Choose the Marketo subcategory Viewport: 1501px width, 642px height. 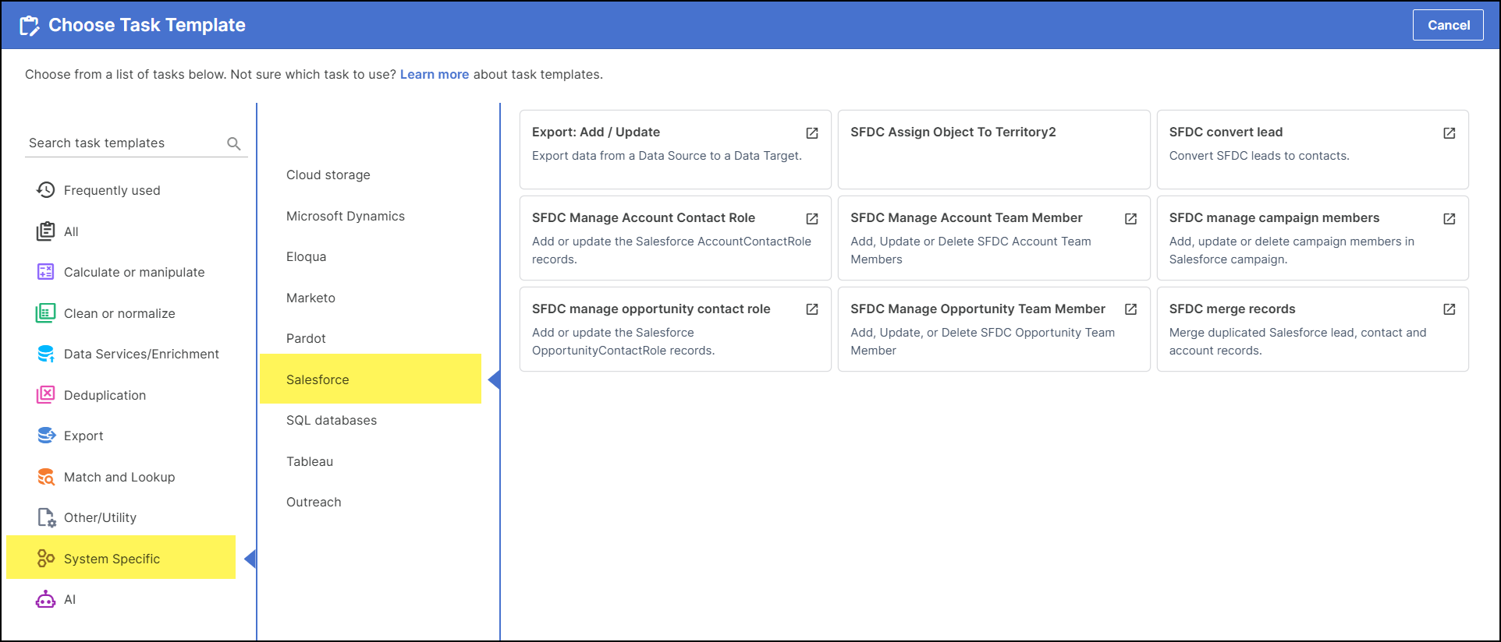(x=310, y=298)
